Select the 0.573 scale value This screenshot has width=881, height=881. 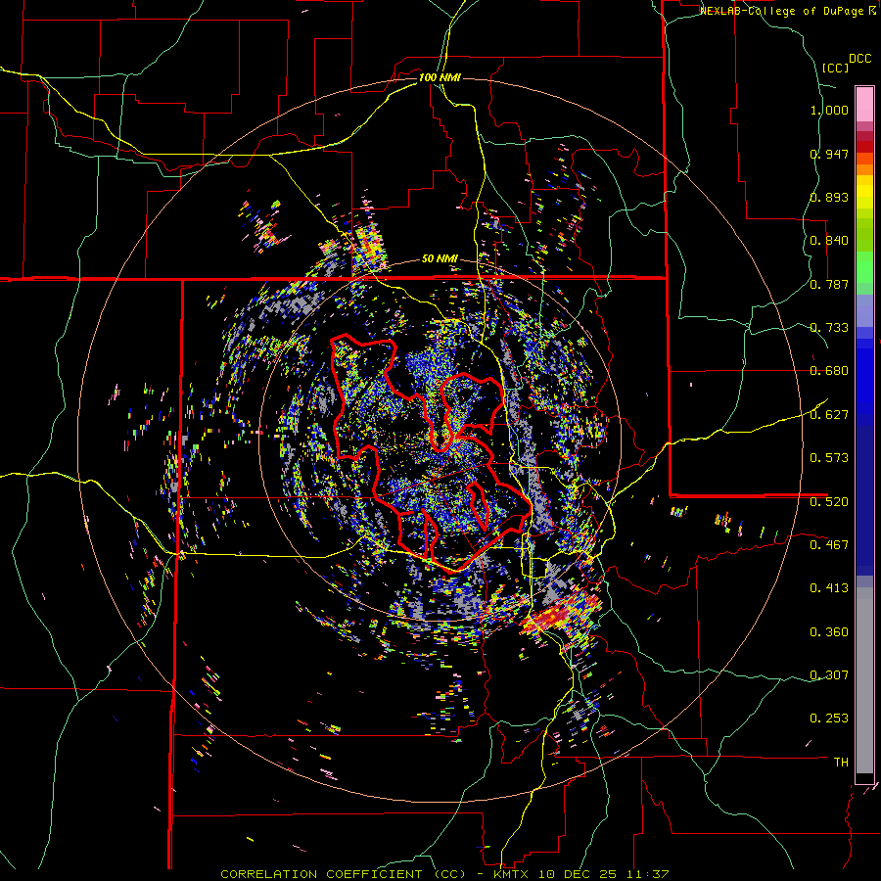[x=829, y=458]
